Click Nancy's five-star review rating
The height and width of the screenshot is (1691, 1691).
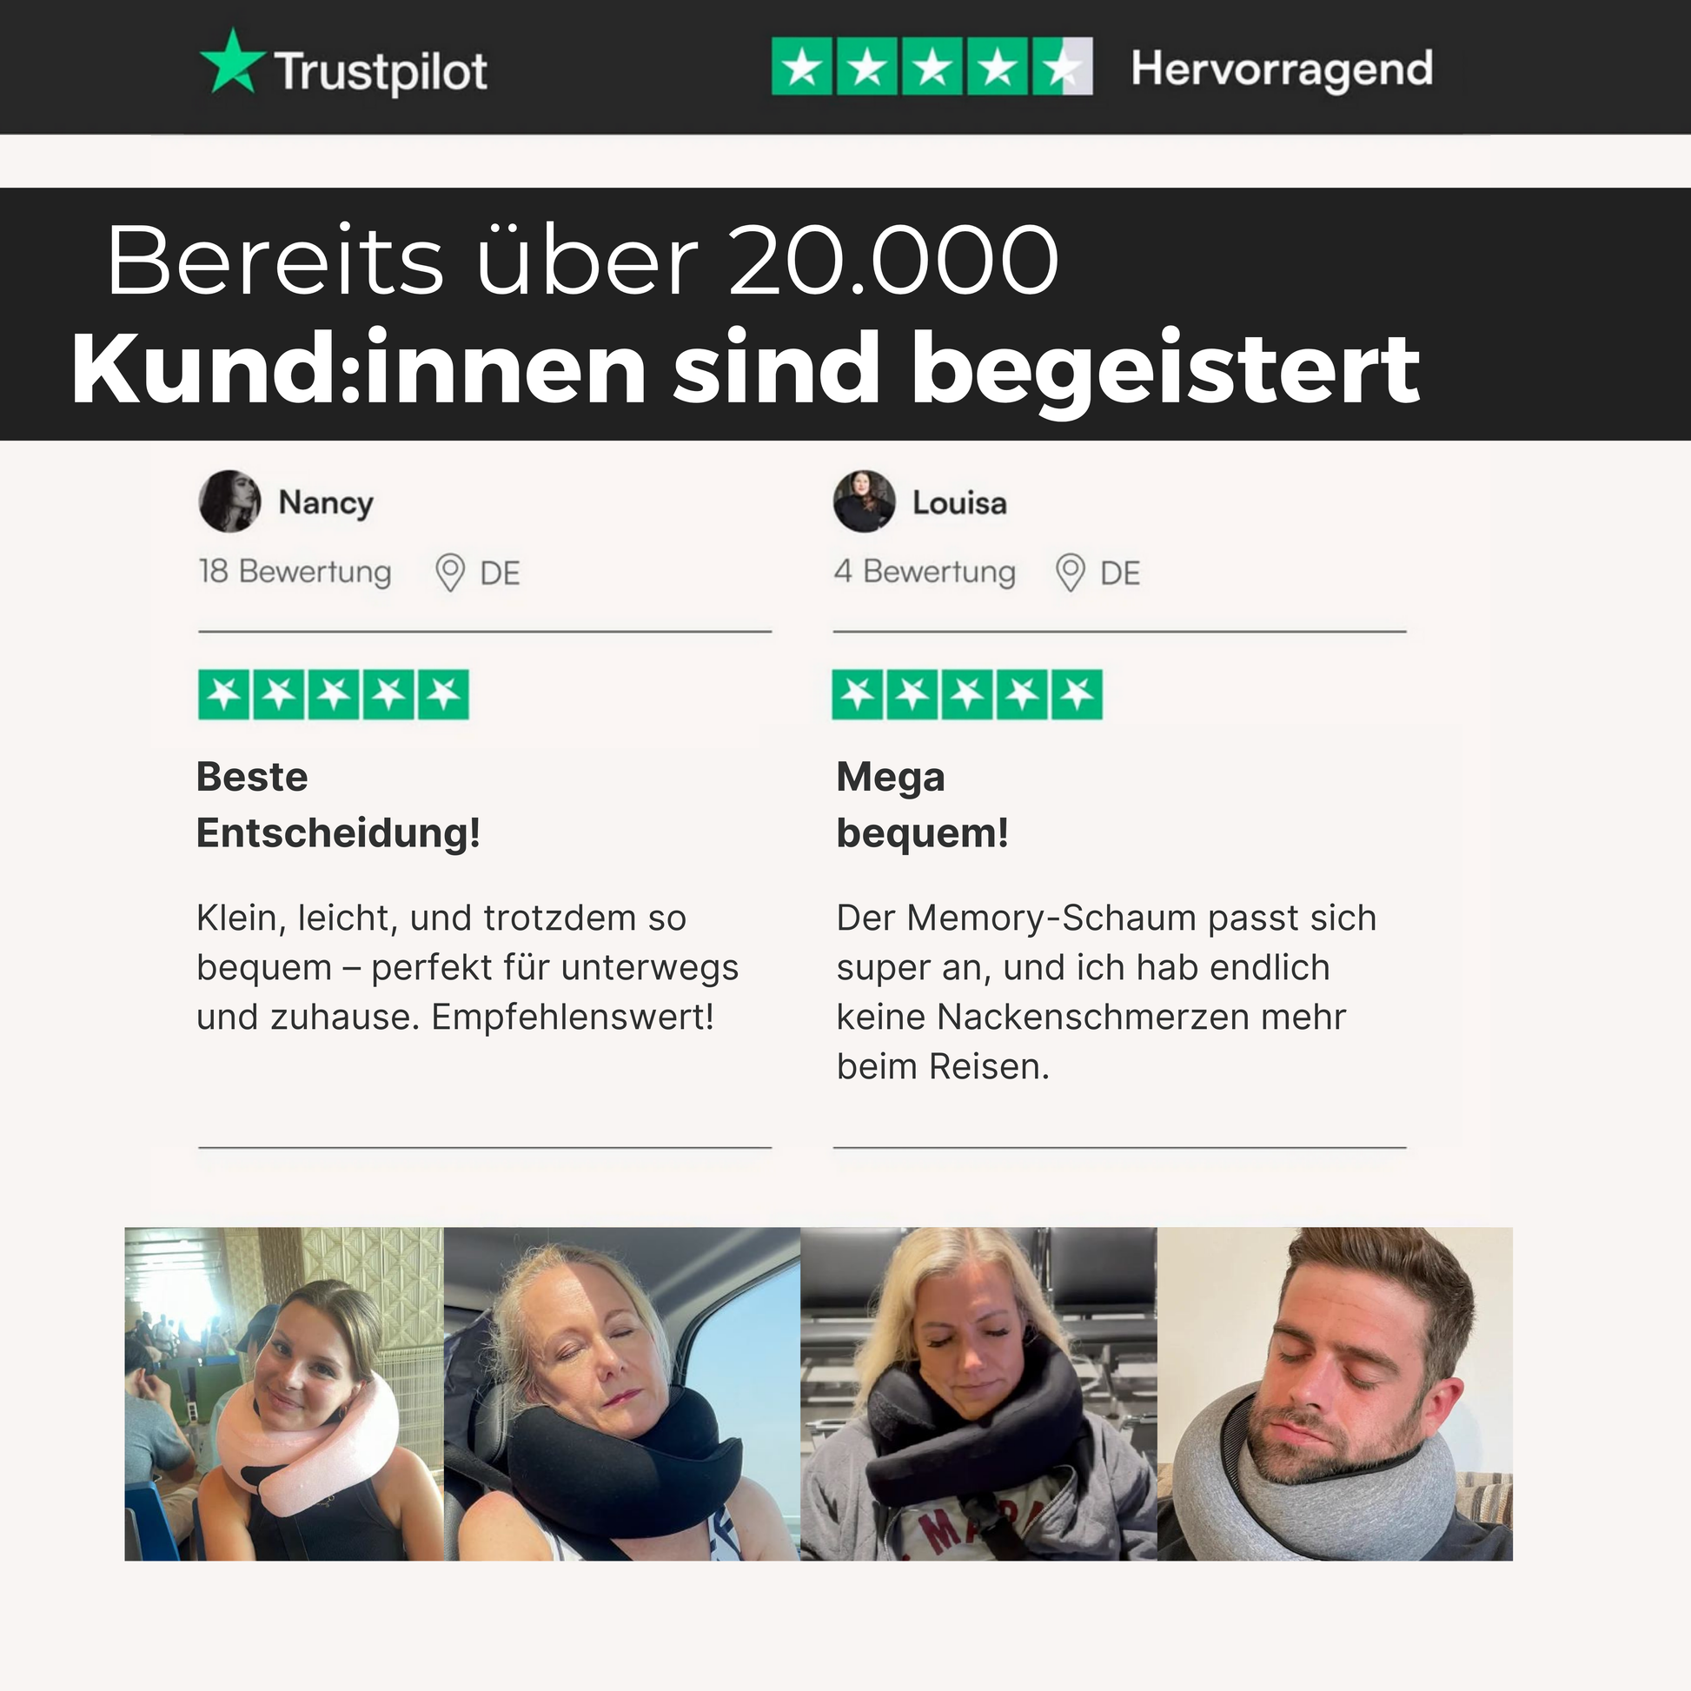(334, 695)
